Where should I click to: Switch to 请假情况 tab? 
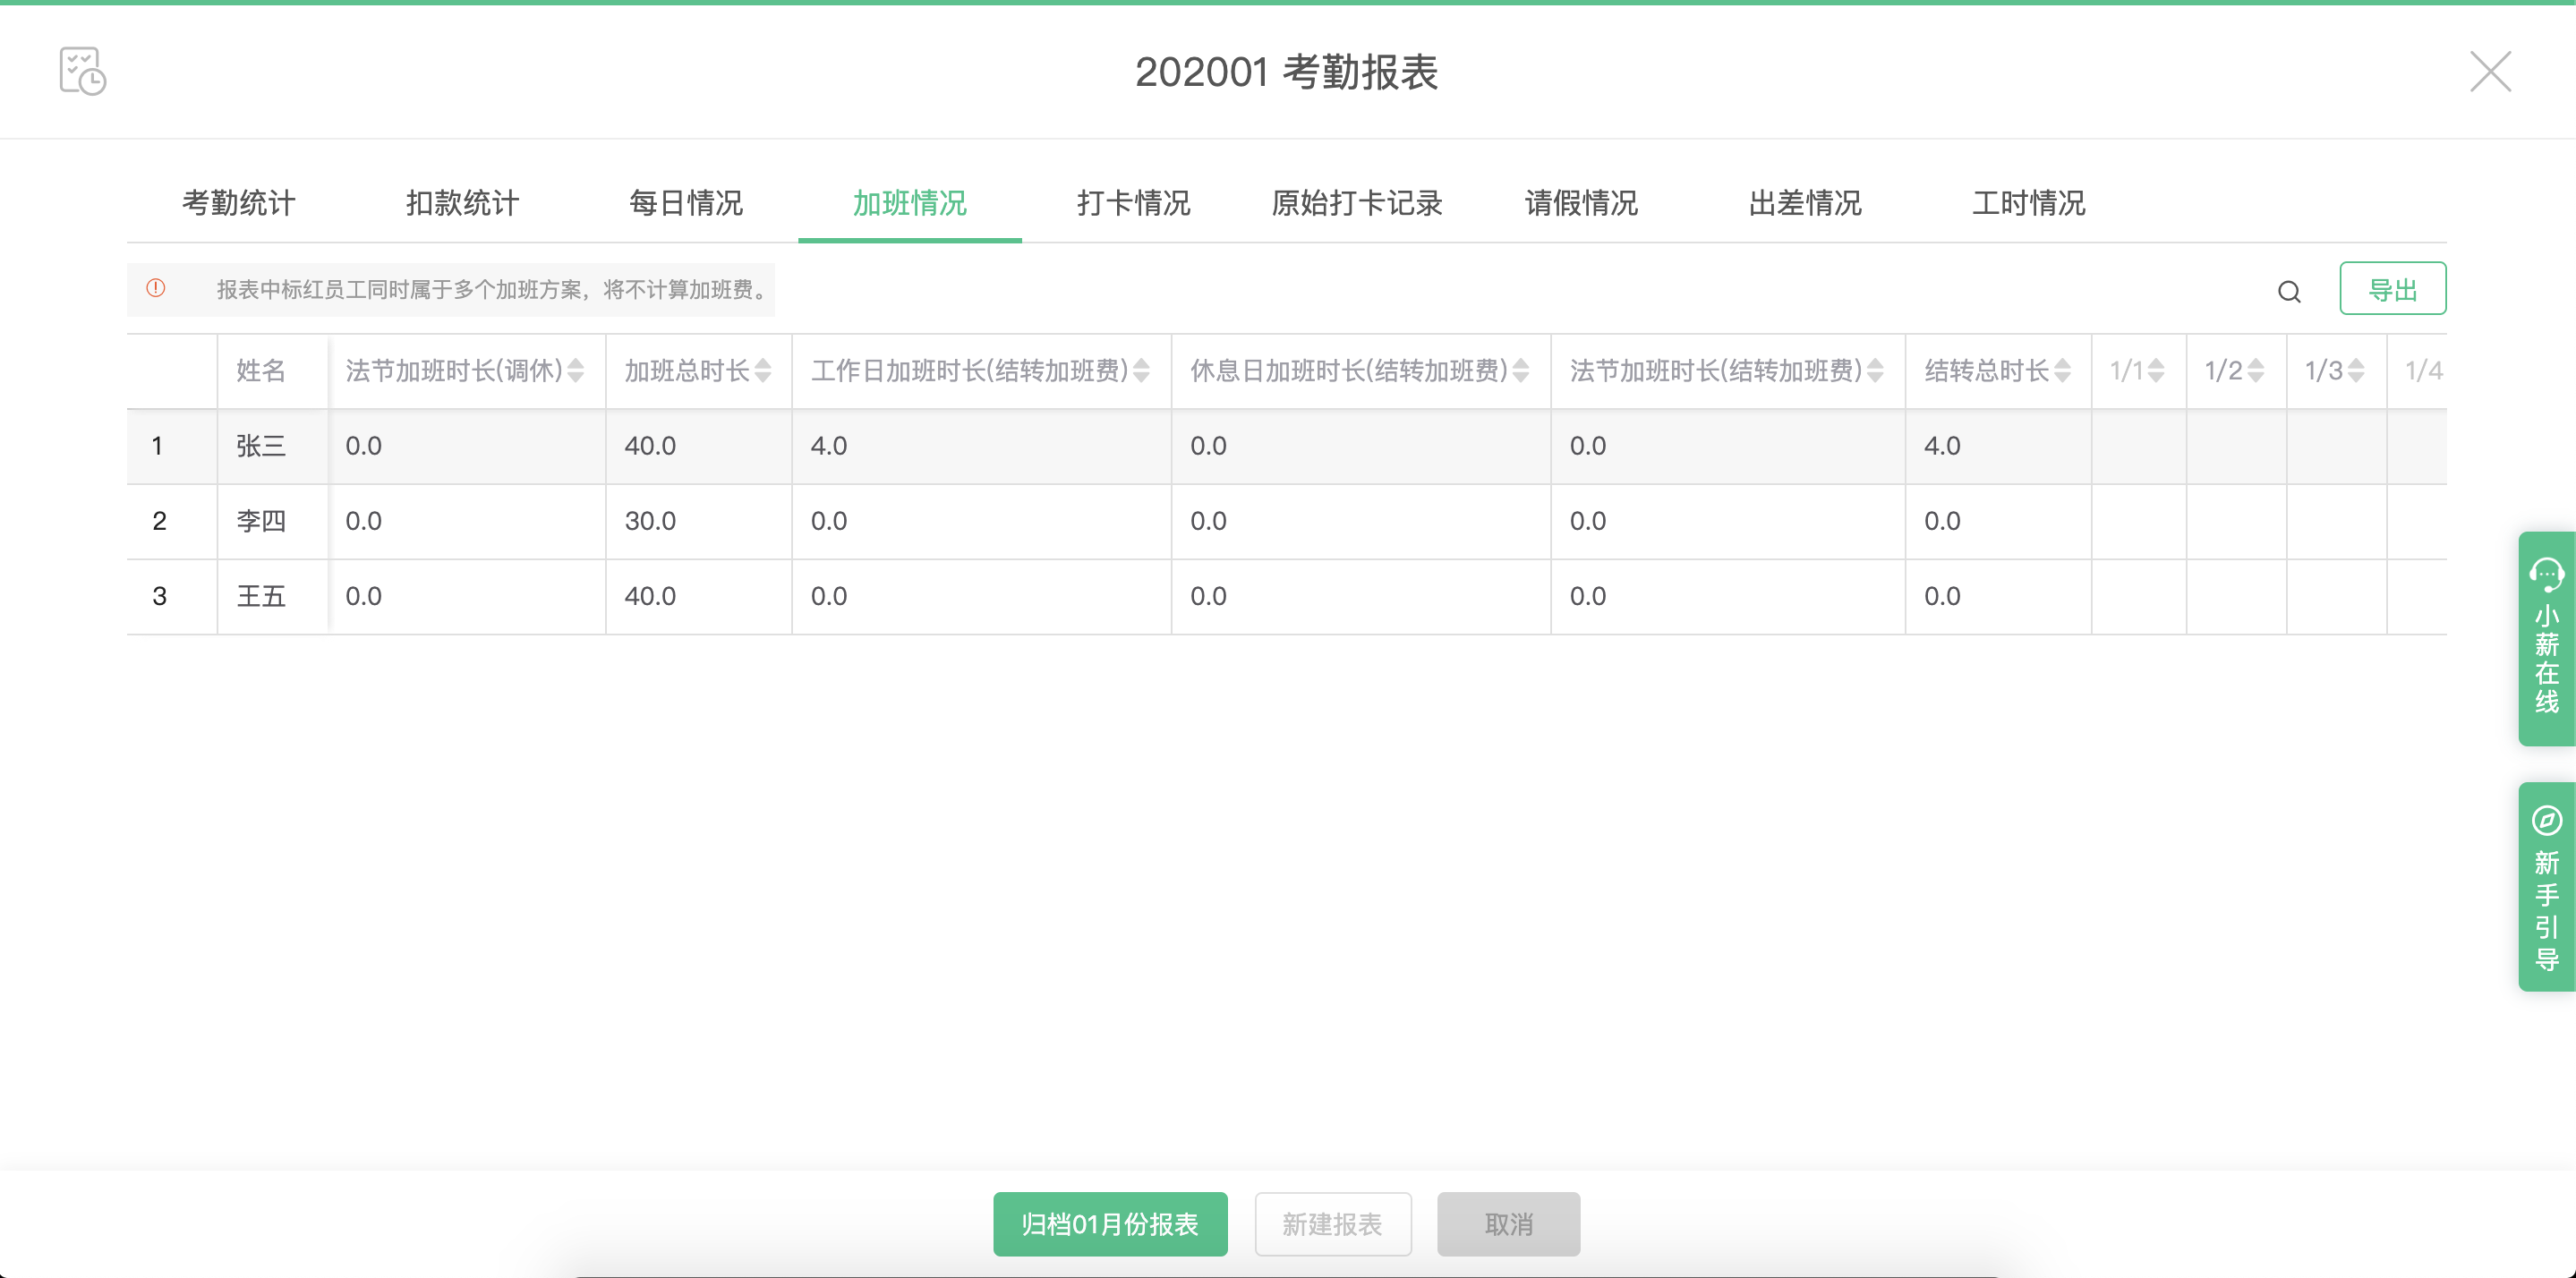(x=1581, y=203)
